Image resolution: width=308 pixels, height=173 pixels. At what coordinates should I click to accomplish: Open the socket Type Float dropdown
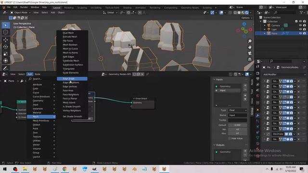237,110
